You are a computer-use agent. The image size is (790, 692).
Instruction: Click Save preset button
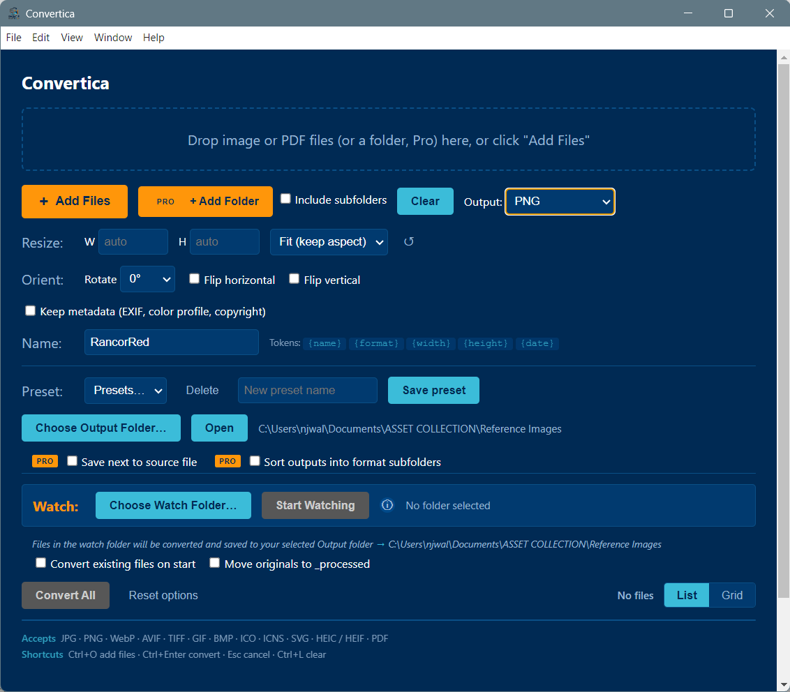click(x=434, y=391)
